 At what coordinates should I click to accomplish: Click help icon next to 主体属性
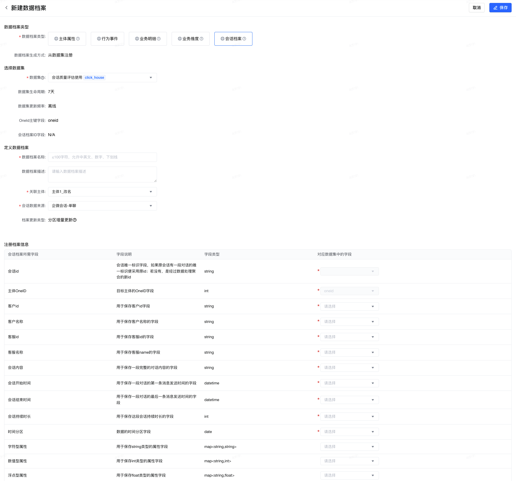click(78, 39)
